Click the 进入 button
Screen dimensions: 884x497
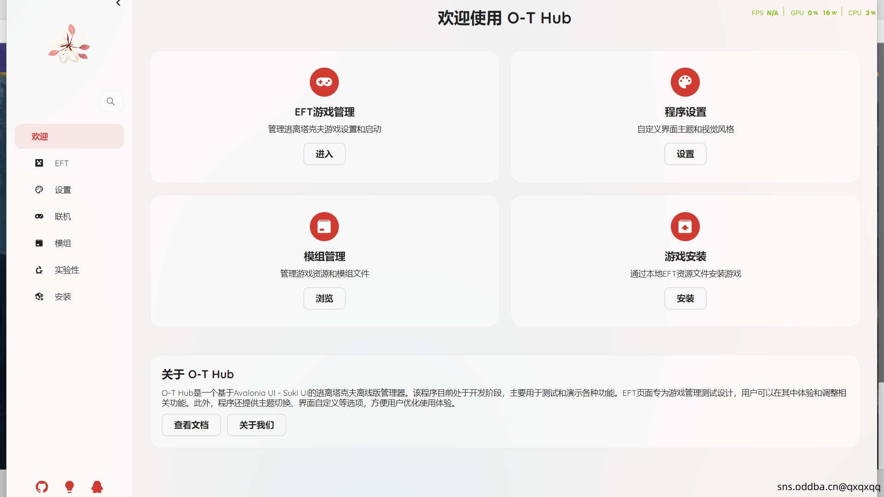(x=324, y=154)
